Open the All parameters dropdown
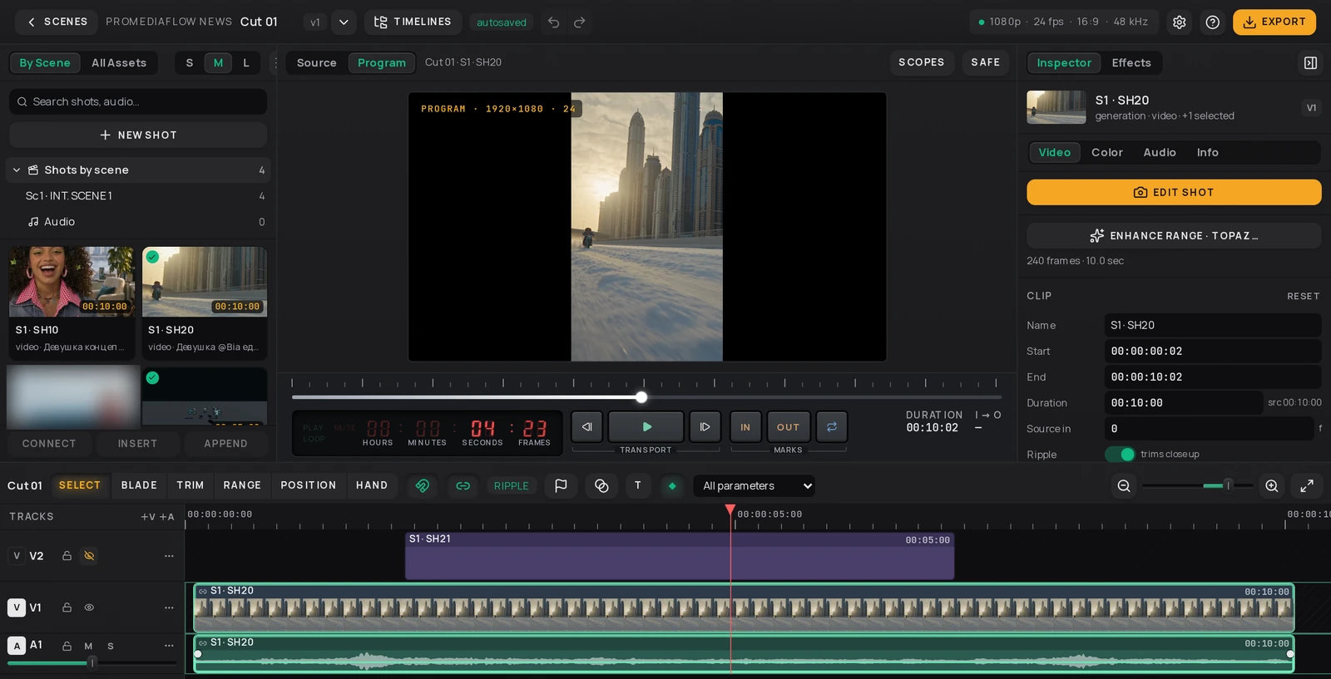This screenshot has width=1331, height=679. click(x=754, y=485)
